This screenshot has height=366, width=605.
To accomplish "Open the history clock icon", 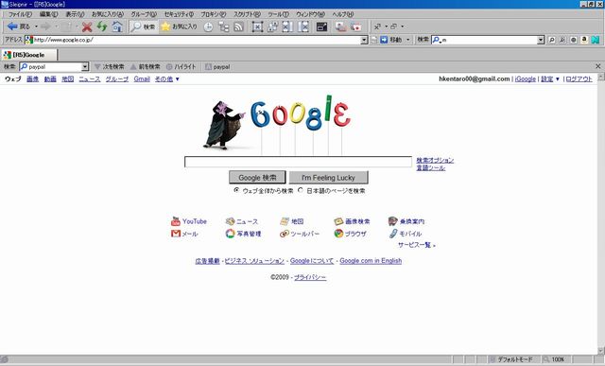I will click(x=208, y=26).
